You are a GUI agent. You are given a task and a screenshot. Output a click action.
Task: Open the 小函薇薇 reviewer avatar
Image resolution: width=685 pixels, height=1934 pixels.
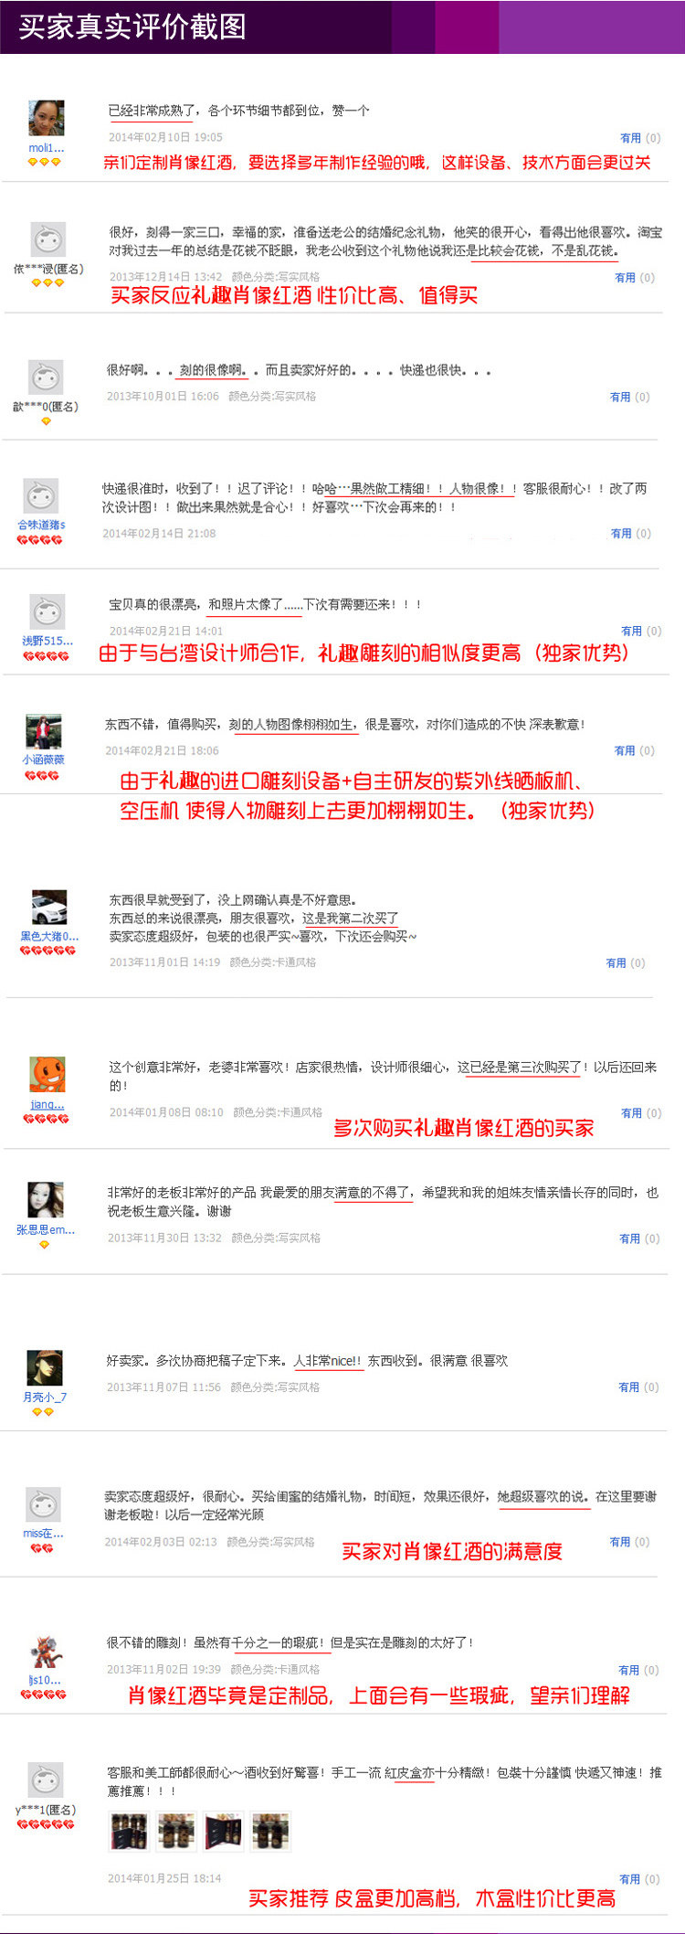click(x=43, y=732)
